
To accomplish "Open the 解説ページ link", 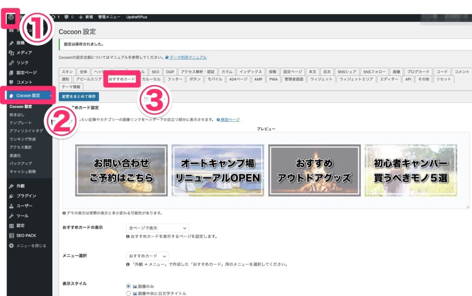I will coord(230,120).
